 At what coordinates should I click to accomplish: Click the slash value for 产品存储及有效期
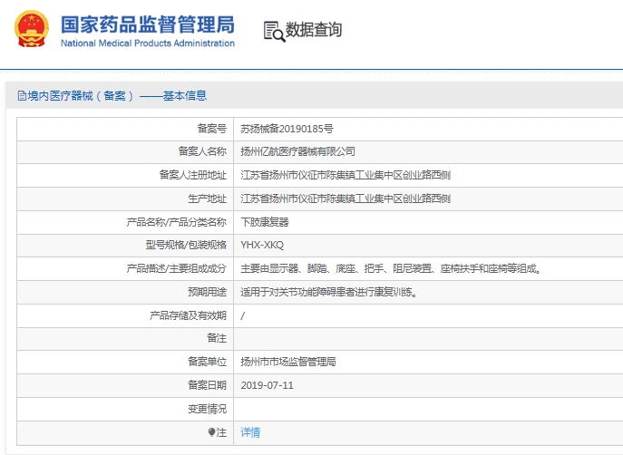(243, 315)
